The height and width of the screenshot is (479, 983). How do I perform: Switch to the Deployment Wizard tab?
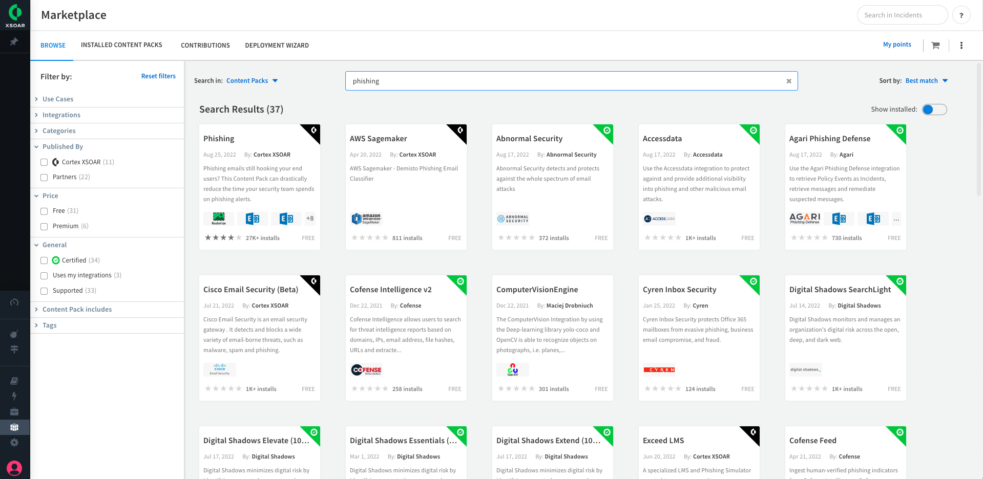pyautogui.click(x=277, y=46)
